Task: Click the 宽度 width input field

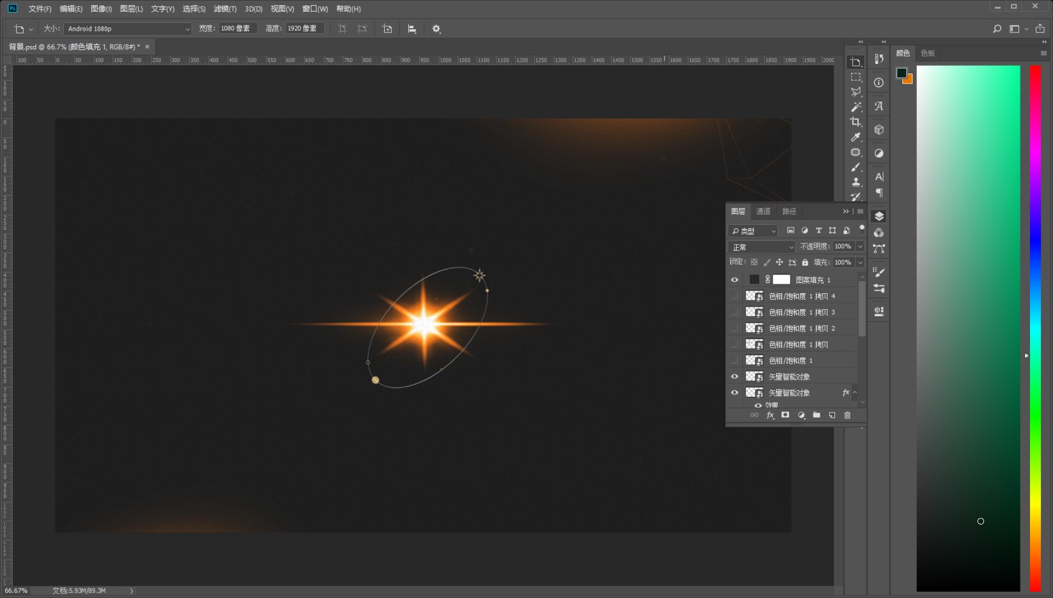Action: [238, 29]
